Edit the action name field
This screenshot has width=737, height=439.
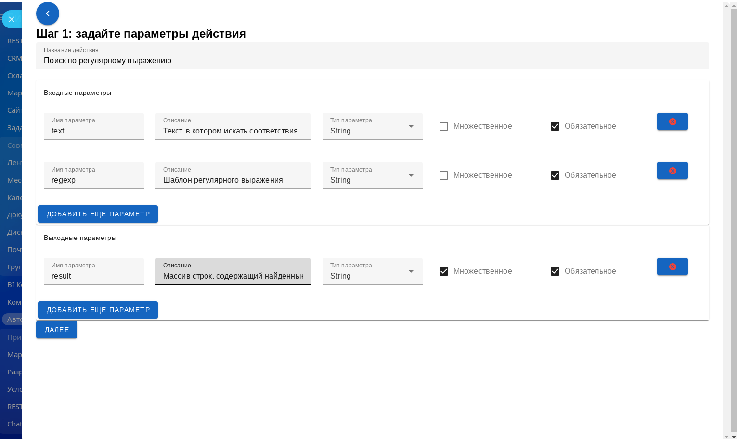(x=372, y=61)
